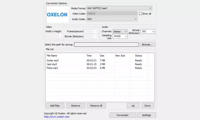Start the Conversion button
The image size is (200, 120).
click(x=123, y=115)
